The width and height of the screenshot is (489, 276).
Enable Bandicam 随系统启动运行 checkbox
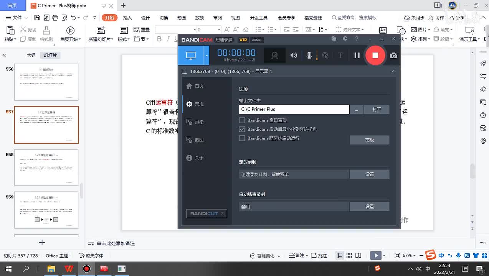242,138
